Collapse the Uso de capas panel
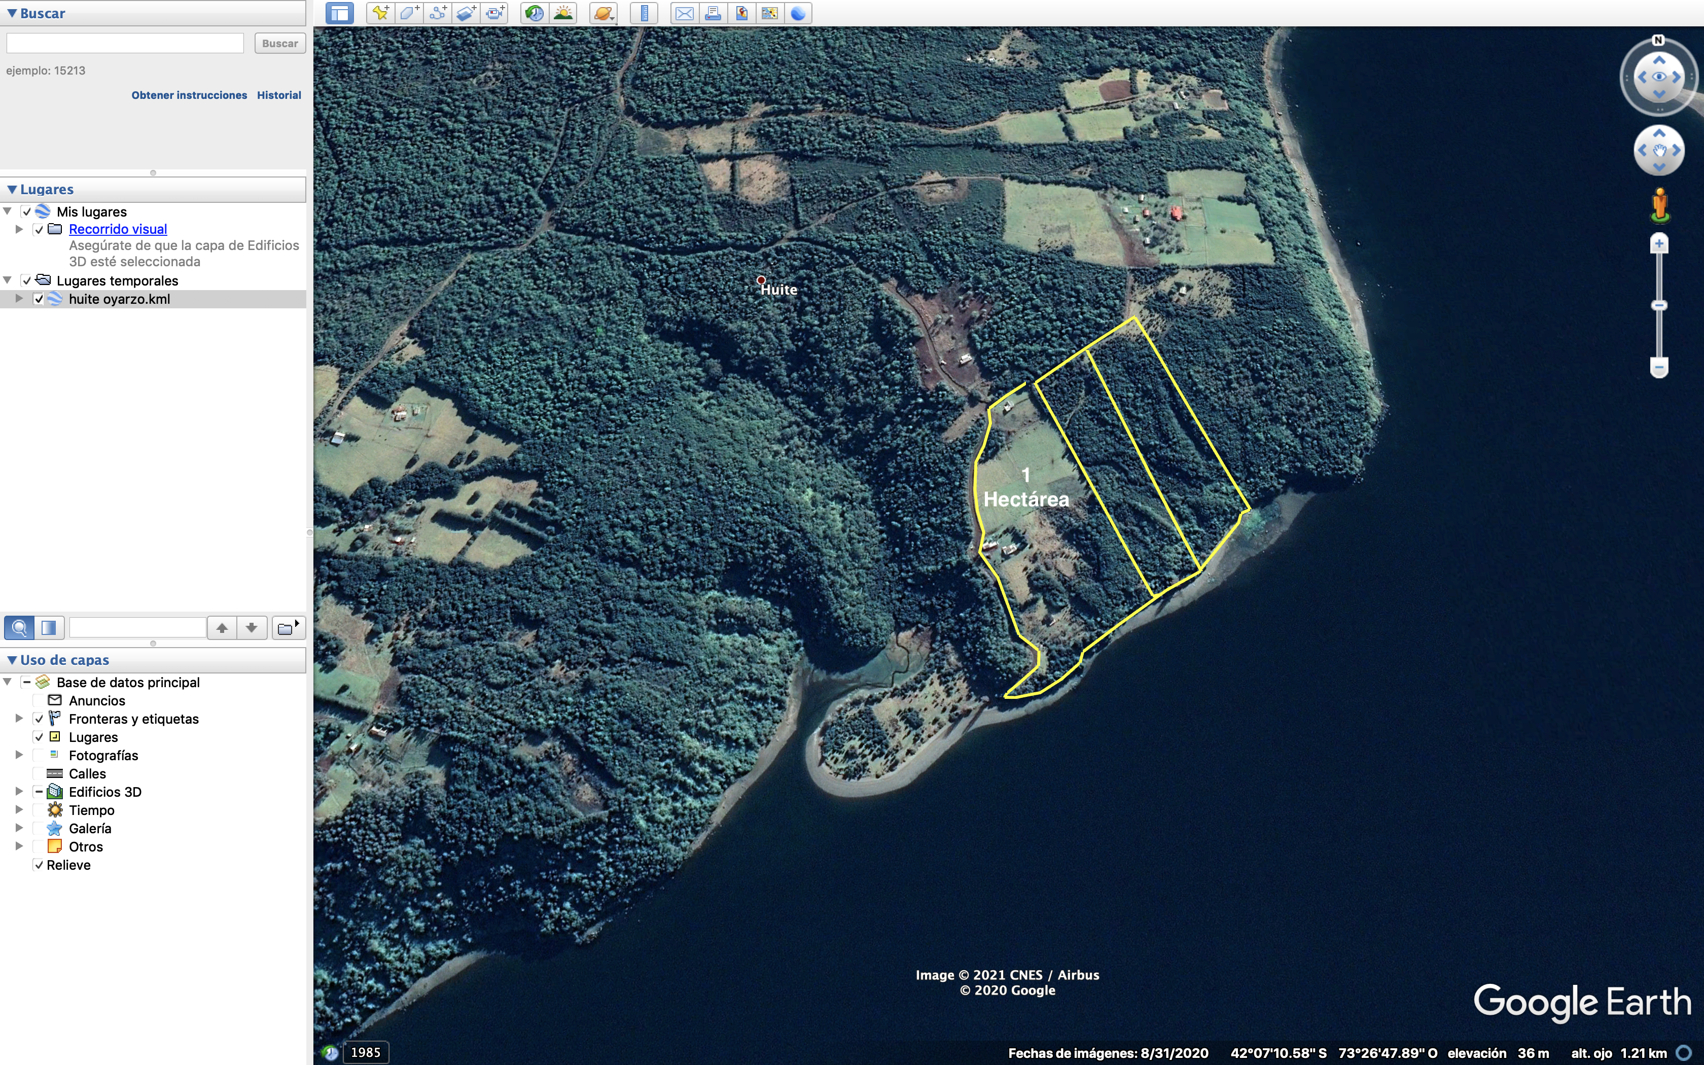Image resolution: width=1704 pixels, height=1065 pixels. coord(12,660)
